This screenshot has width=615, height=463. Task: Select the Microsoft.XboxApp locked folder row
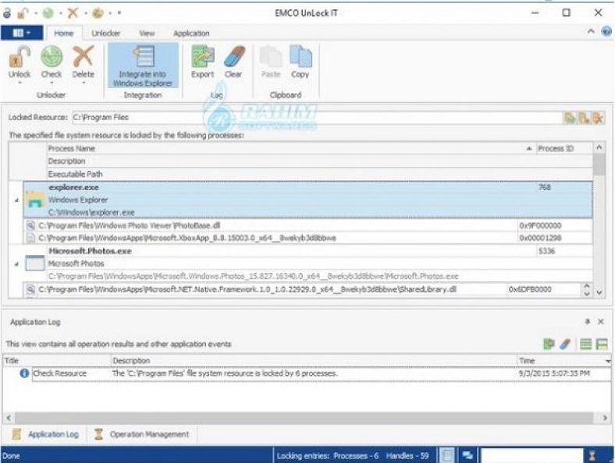coord(308,239)
